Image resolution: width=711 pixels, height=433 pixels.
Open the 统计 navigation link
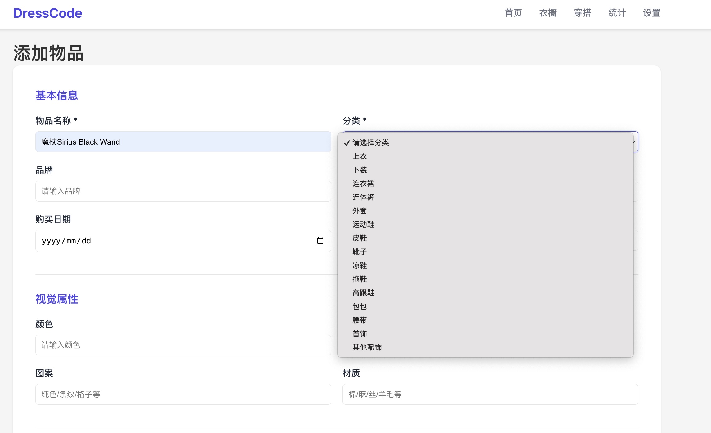(617, 13)
